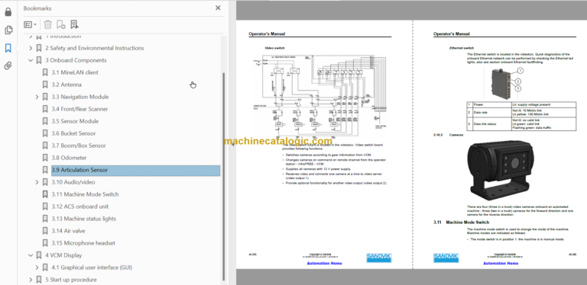
Task: Expand the 3.3 Navigation Module bookmark
Action: (x=37, y=97)
